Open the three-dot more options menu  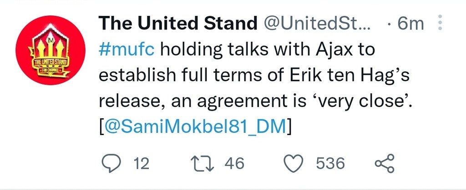pos(440,23)
